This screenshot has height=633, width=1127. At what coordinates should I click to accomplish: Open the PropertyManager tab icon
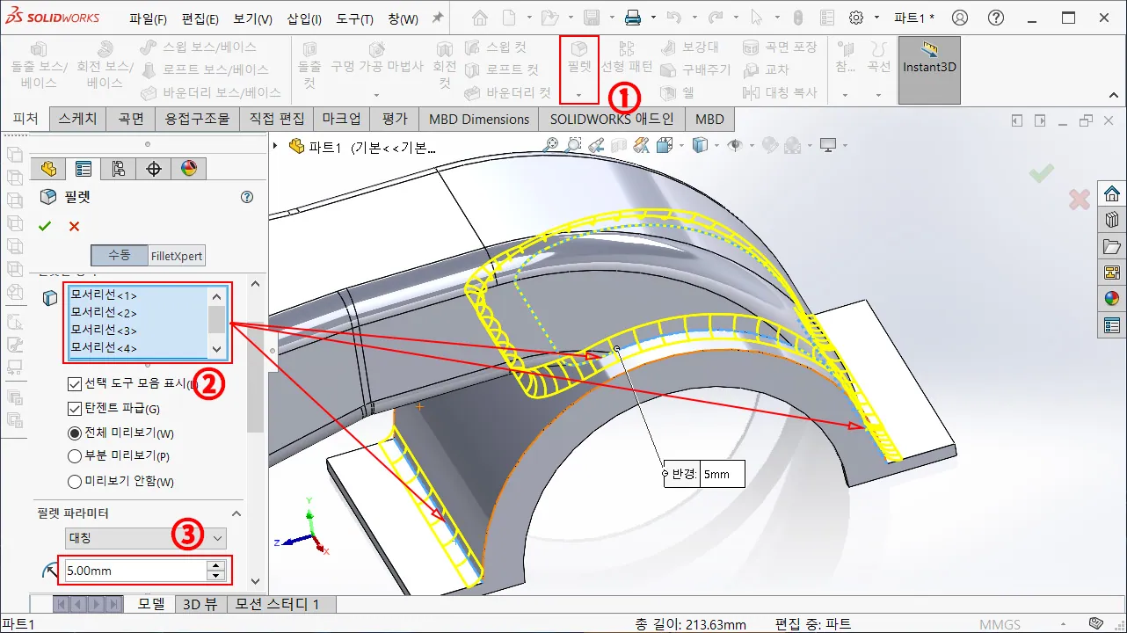coord(84,169)
